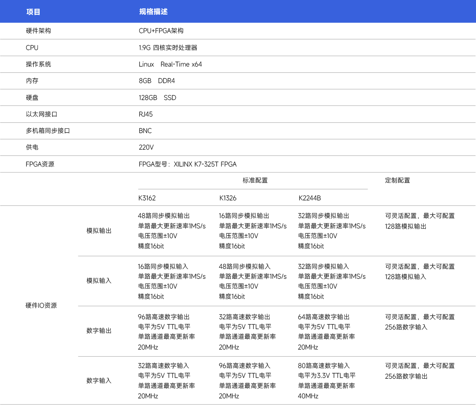
Task: Click the 规格描述 column header
Action: (153, 12)
